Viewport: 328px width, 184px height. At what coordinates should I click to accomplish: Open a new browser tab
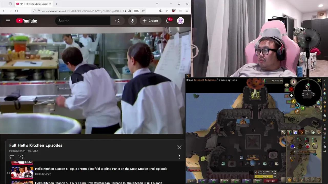pyautogui.click(x=56, y=4)
